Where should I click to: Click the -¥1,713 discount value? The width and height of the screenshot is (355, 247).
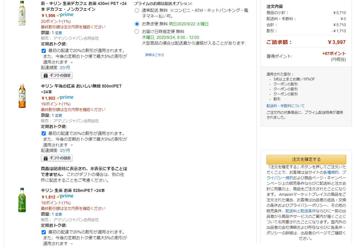338,31
